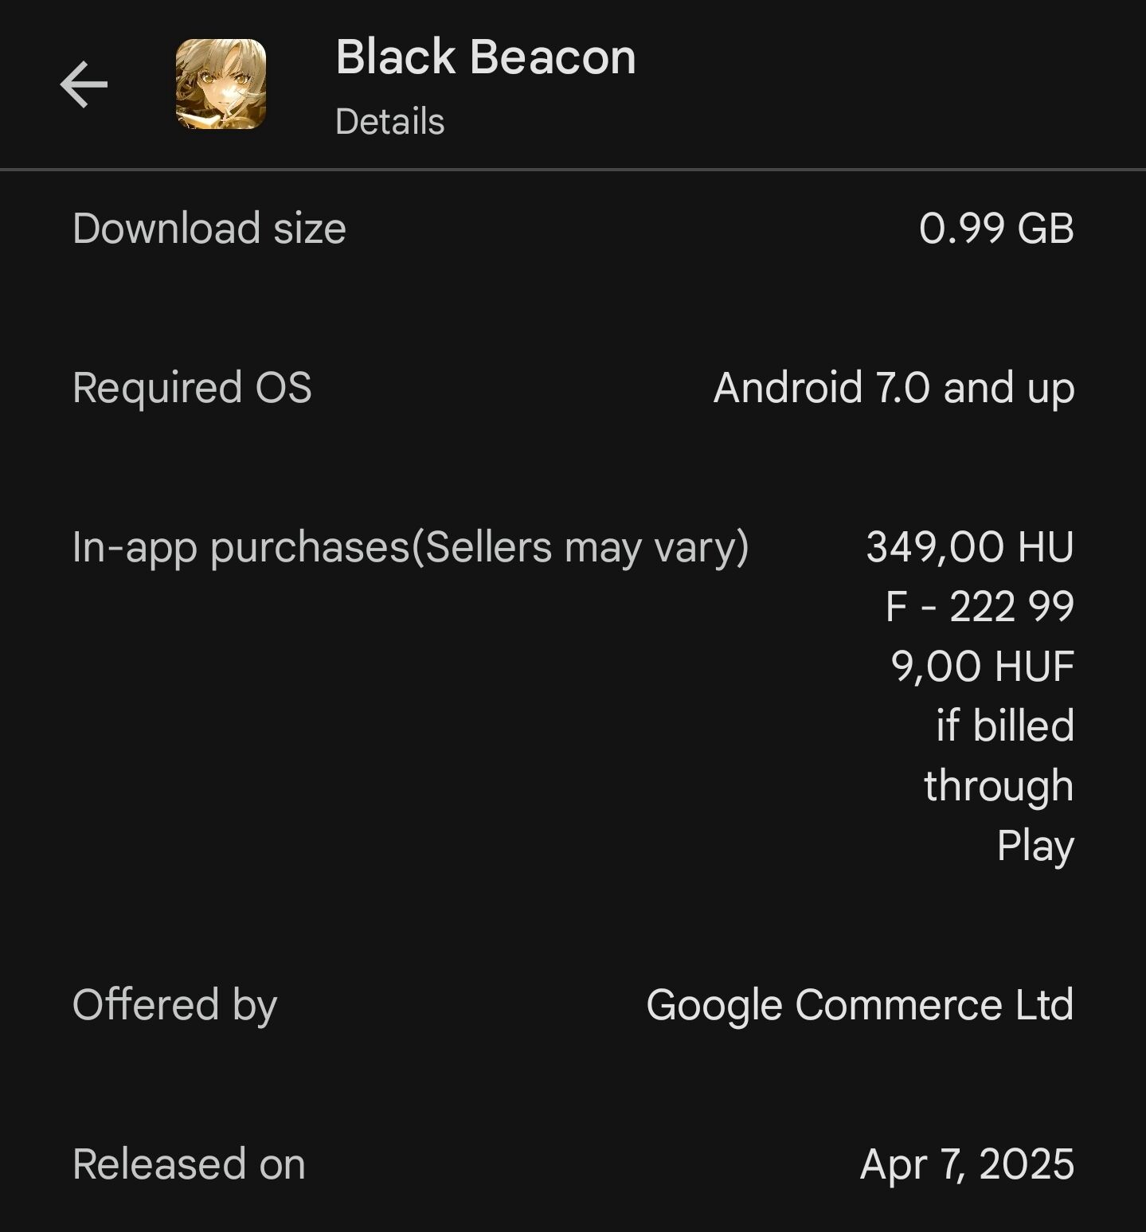Select the Offered by label
Viewport: 1146px width, 1232px height.
[174, 1005]
